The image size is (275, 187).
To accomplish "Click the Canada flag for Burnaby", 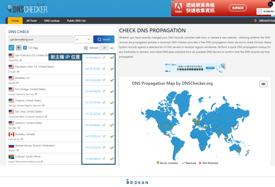I will (x=11, y=134).
